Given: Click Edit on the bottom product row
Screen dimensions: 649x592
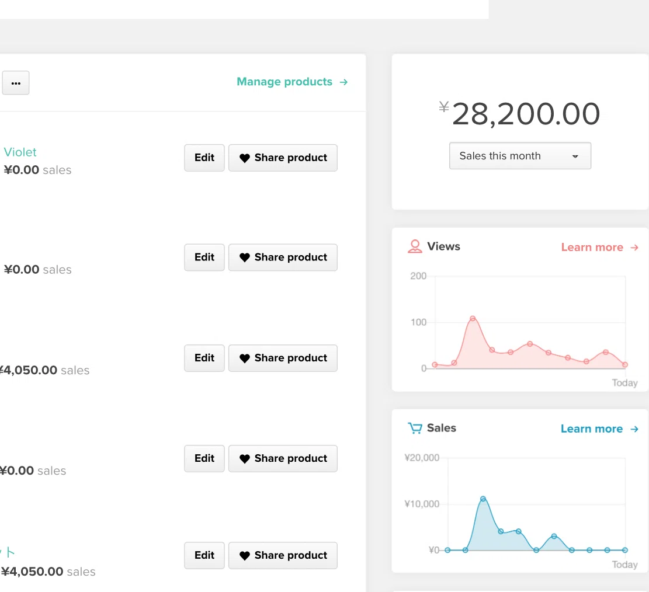Looking at the screenshot, I should (x=204, y=555).
